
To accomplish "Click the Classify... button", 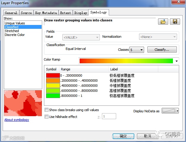I will tap(162, 50).
